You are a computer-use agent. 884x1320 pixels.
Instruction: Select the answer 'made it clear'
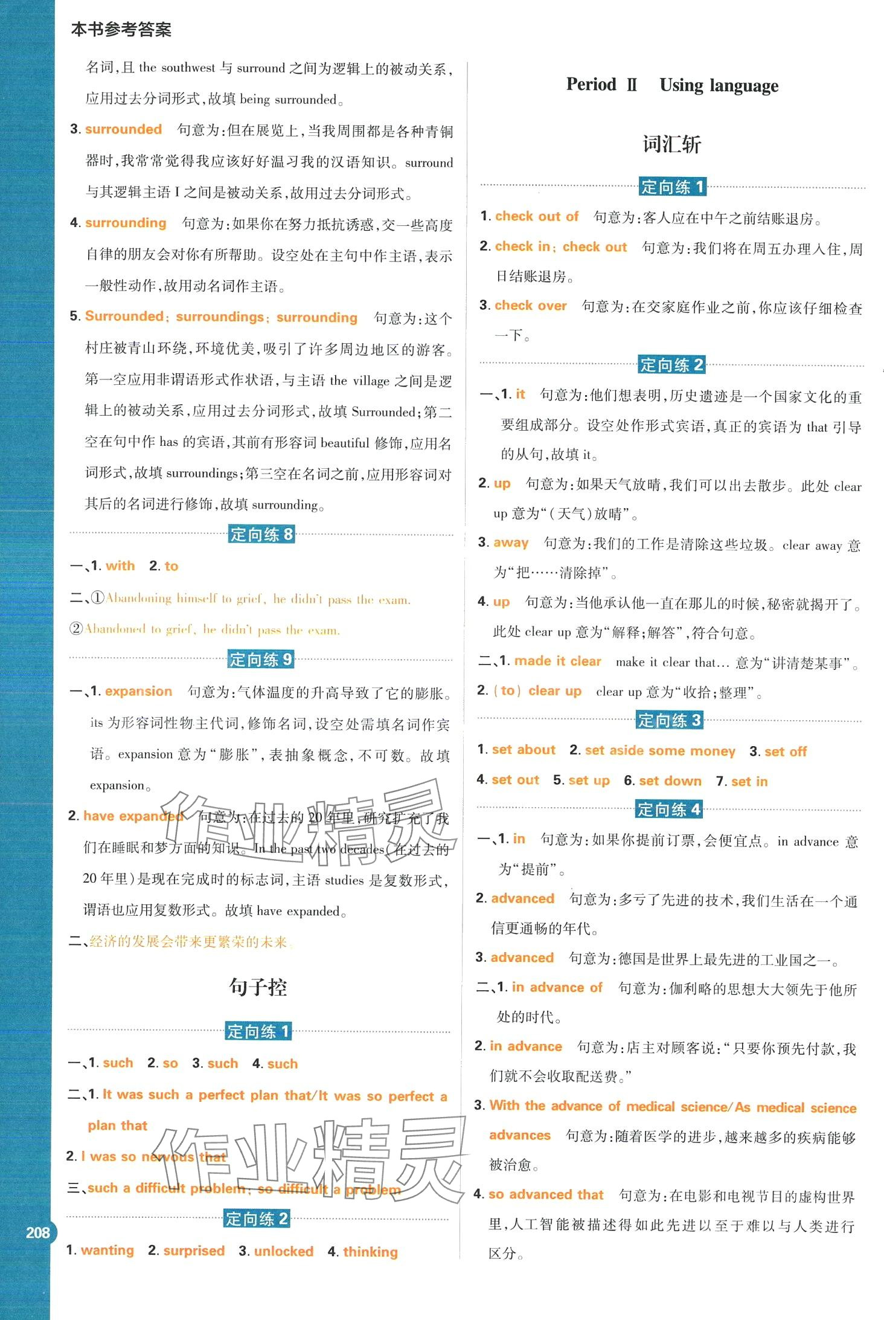(557, 661)
